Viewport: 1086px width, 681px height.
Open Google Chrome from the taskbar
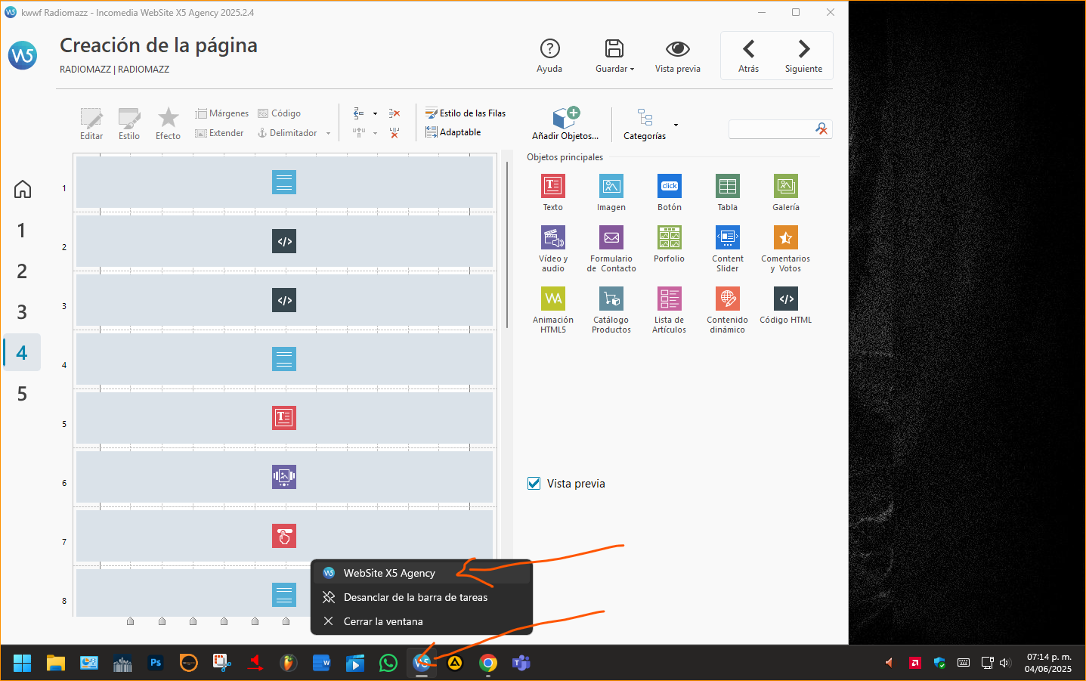[488, 663]
